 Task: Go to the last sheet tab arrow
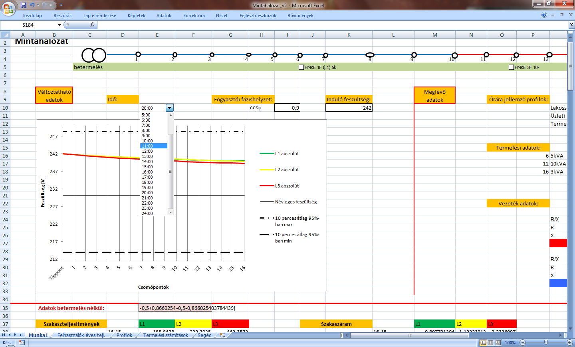coord(21,335)
